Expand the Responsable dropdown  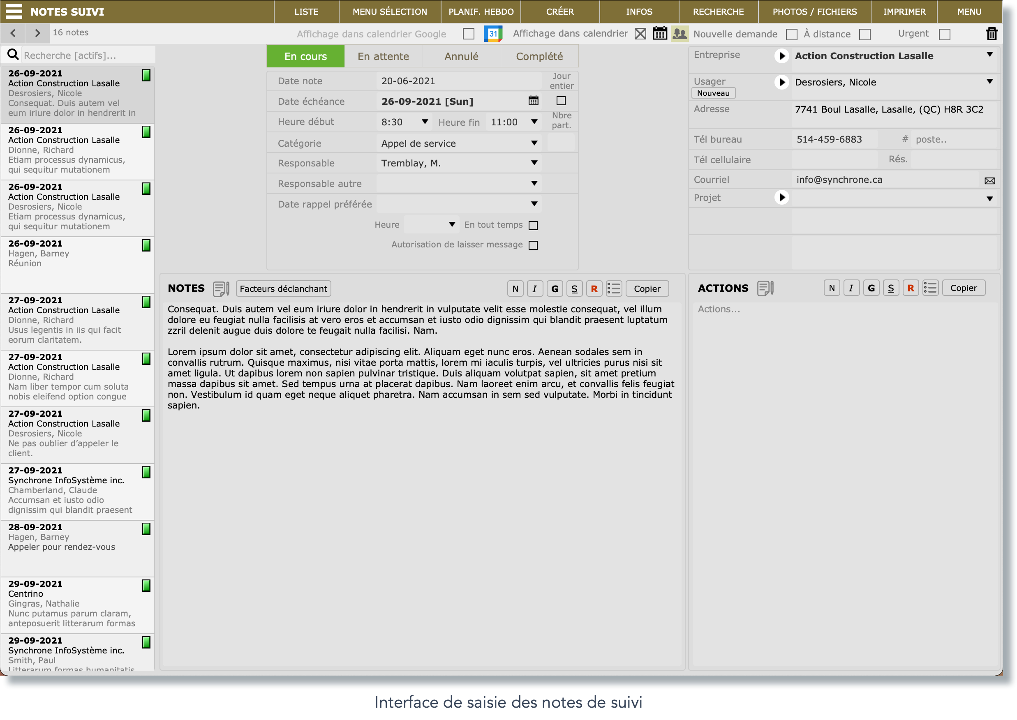click(x=534, y=163)
